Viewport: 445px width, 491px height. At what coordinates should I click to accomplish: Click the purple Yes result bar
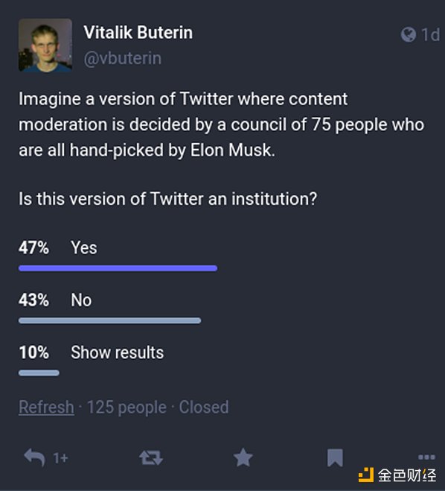(118, 268)
